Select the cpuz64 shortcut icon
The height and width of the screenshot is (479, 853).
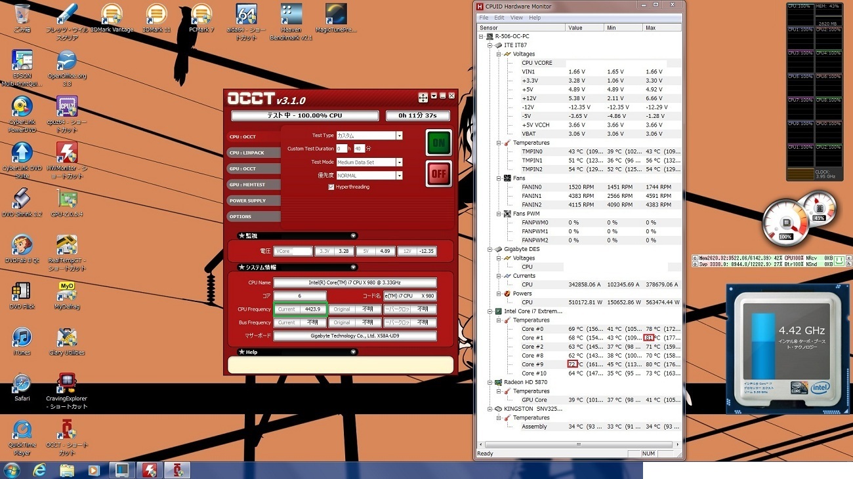click(67, 115)
